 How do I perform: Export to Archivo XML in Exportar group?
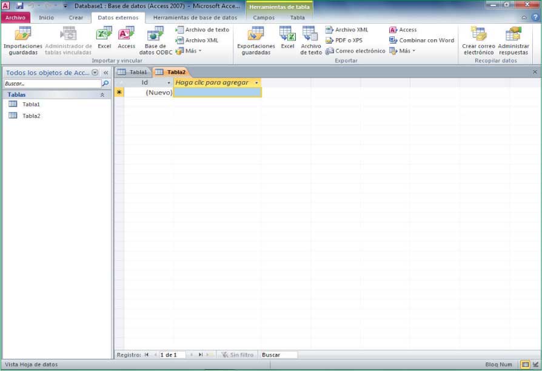[347, 30]
